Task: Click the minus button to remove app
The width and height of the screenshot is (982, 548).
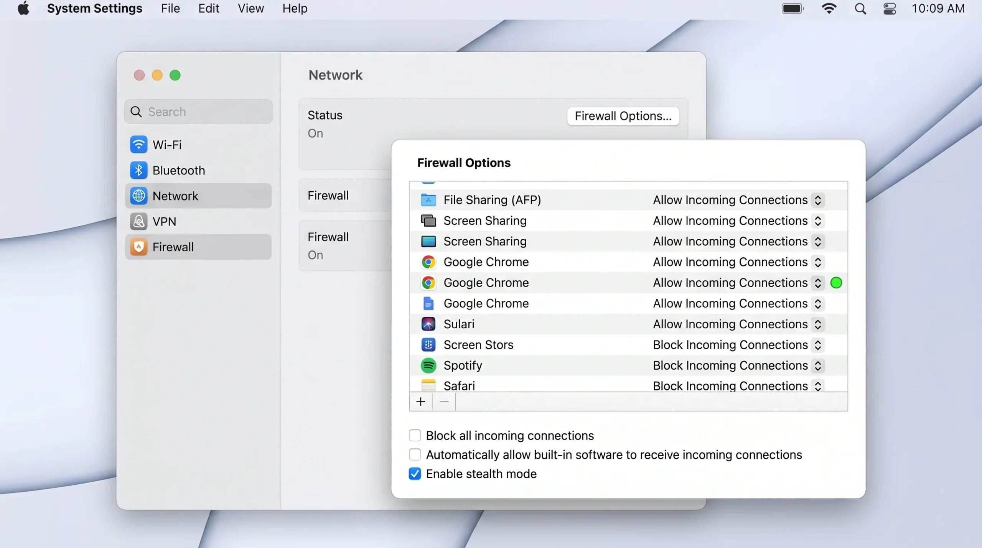Action: click(444, 402)
